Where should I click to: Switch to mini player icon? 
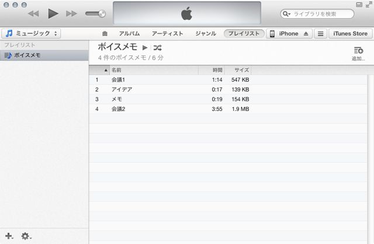[x=359, y=5]
